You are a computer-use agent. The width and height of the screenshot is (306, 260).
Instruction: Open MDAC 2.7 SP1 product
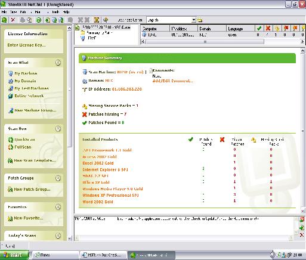click(95, 176)
